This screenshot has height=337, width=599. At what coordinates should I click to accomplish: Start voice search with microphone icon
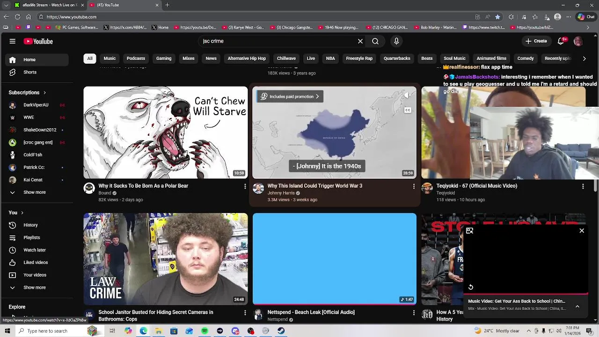click(x=396, y=41)
